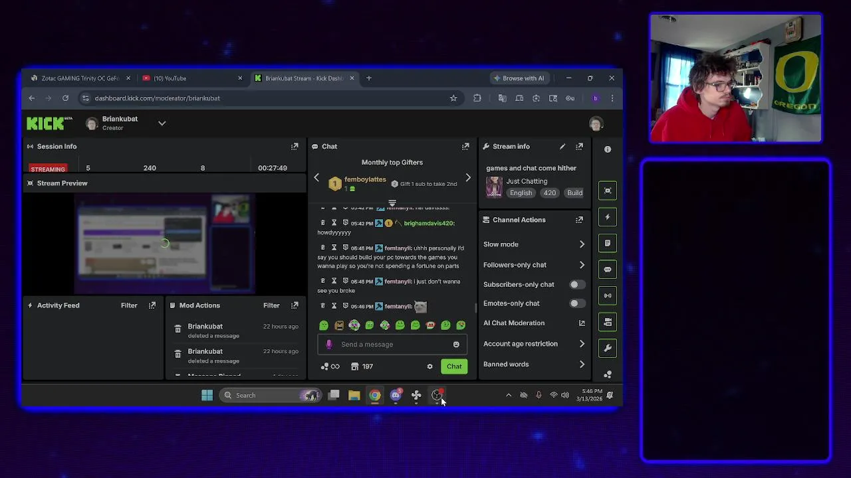Screen dimensions: 851x478
Task: Collapse the gifters banner with the handle above chat
Action: click(392, 203)
